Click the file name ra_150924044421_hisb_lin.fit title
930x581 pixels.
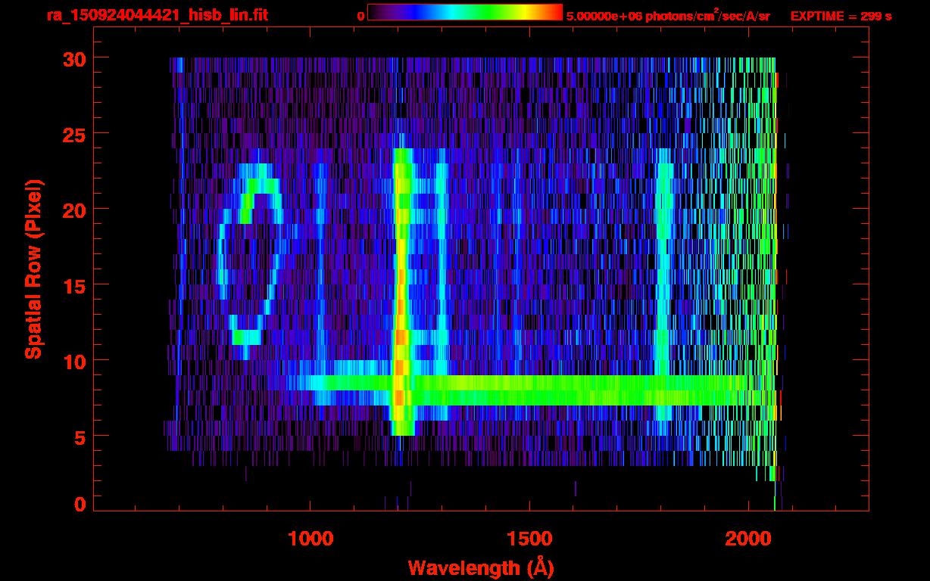(x=156, y=15)
